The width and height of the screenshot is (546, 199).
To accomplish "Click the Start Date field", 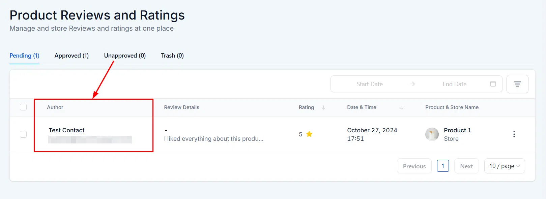I will (x=370, y=84).
